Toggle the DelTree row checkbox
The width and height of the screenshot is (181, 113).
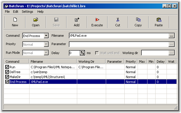pyautogui.click(x=7, y=72)
